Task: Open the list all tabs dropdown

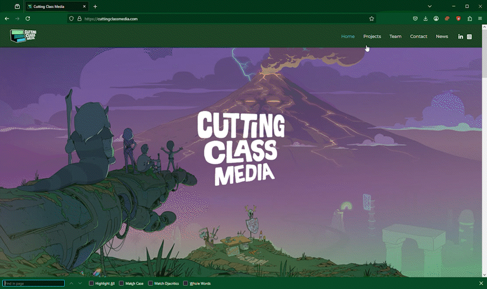Action: (x=430, y=6)
